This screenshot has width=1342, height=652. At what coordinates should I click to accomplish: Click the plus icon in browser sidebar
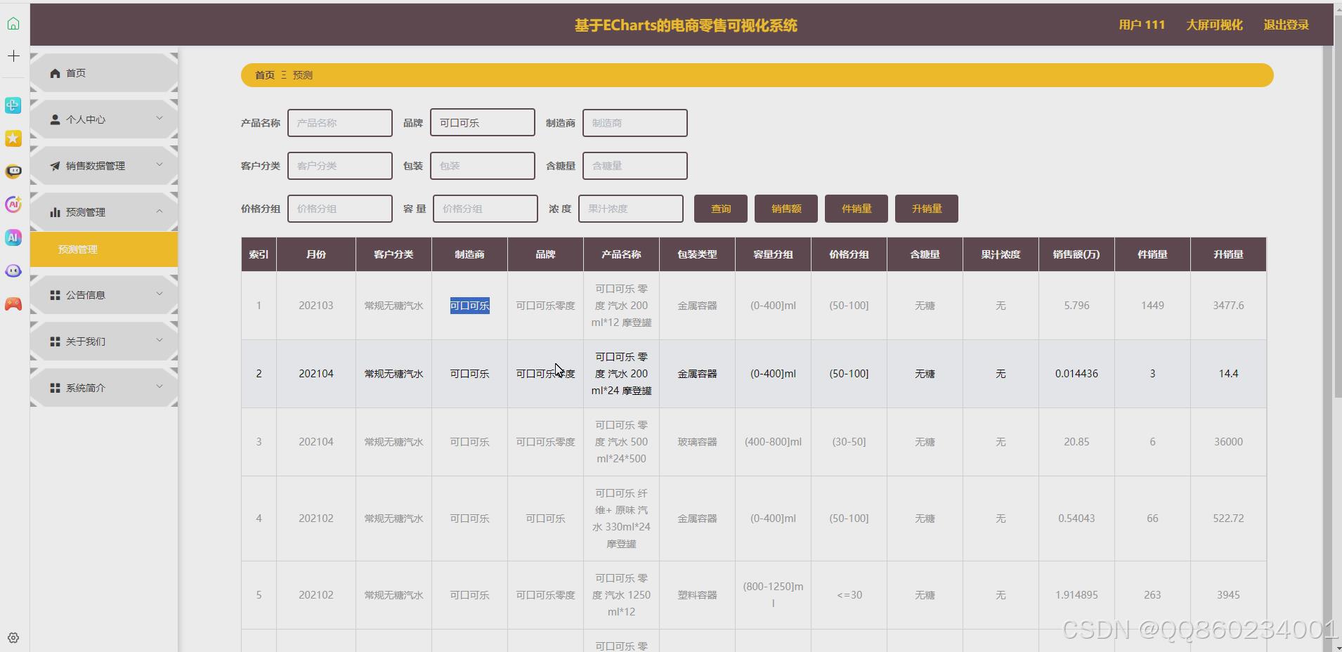[13, 56]
